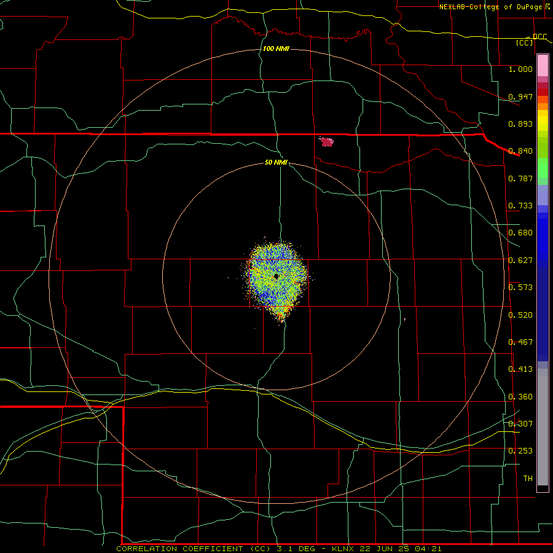Click the black radar site dot at the center
This screenshot has height=553, width=553.
276,276
